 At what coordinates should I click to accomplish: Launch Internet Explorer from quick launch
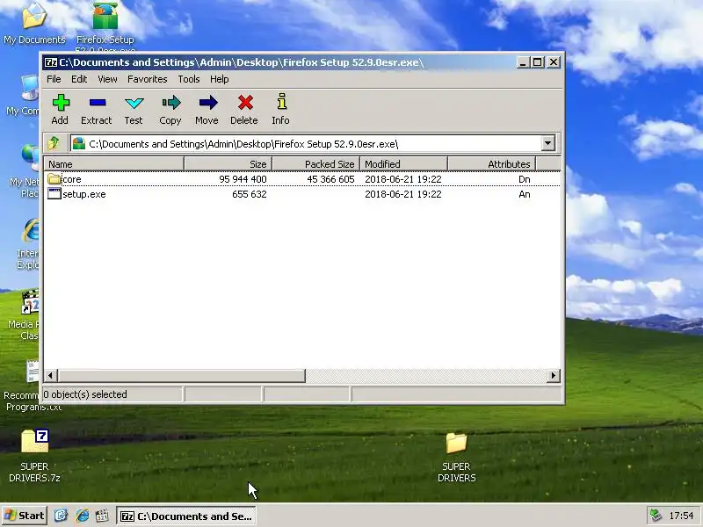point(82,516)
